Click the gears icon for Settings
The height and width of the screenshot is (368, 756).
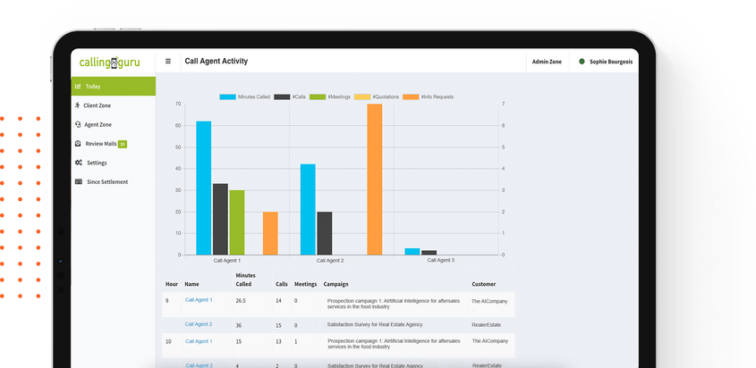pyautogui.click(x=79, y=163)
